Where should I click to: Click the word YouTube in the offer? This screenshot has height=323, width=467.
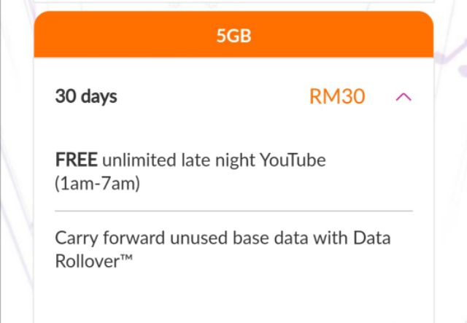292,160
